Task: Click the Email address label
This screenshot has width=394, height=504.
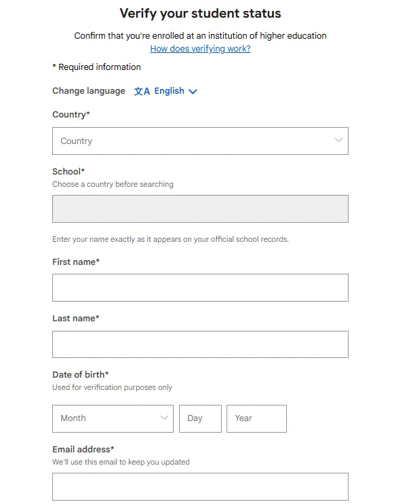Action: coord(83,449)
